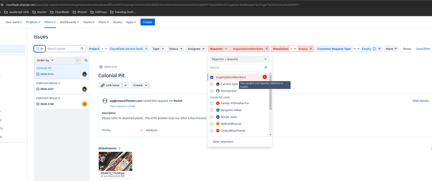This screenshot has height=181, width=432.
Task: Click Clear selection in reporter dropdown
Action: coord(223,142)
